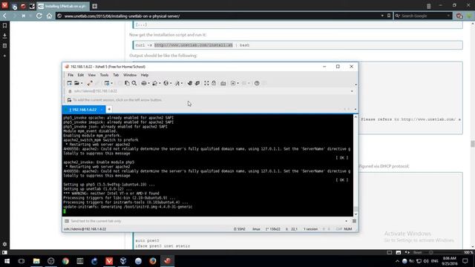
Task: Add a new Xshell tab with plus button
Action: pos(109,109)
